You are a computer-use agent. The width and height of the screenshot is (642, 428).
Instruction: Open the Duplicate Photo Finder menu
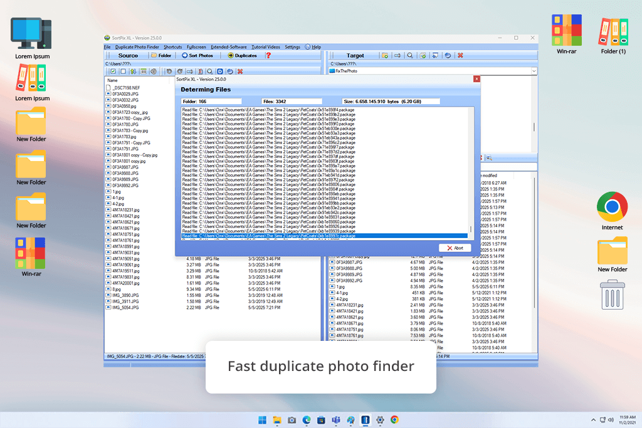(x=137, y=47)
